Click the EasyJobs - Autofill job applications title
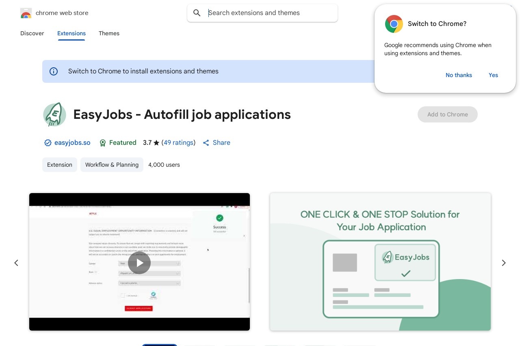Image resolution: width=520 pixels, height=346 pixels. tap(182, 114)
